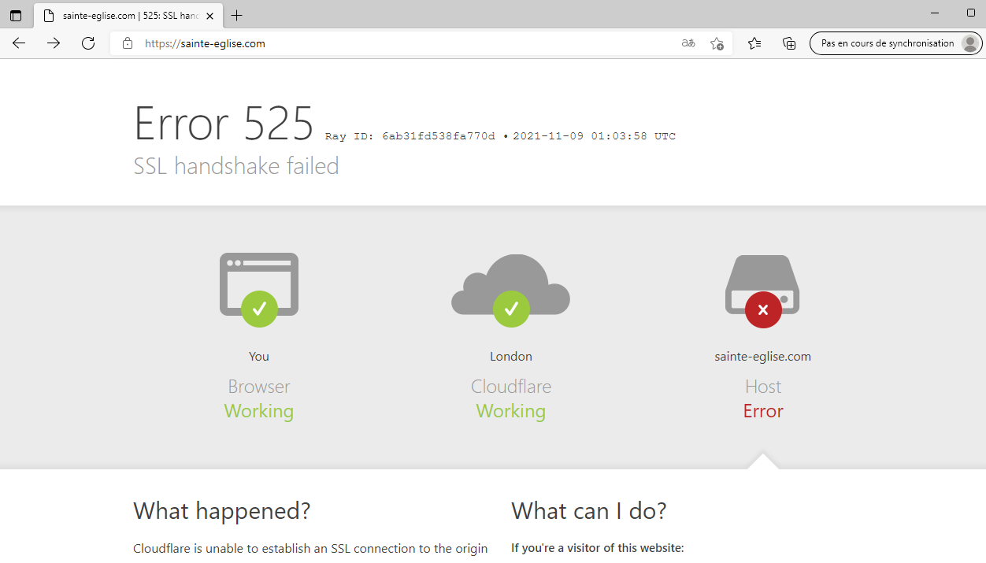Click the lock site information icon

(128, 43)
